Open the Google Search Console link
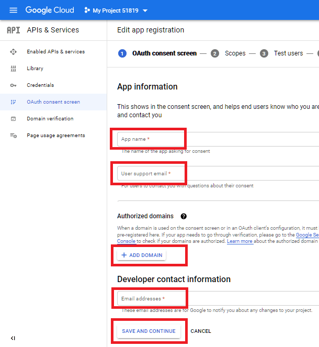The image size is (319, 347). (307, 235)
